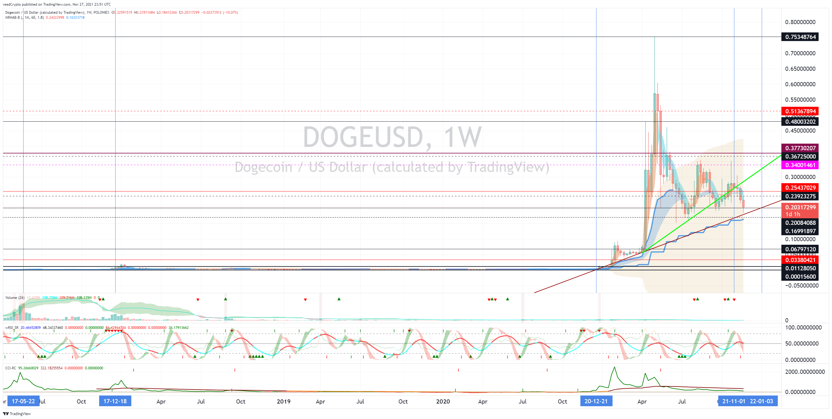Select the 17-12-18 date marker
832x419 pixels.
point(115,401)
